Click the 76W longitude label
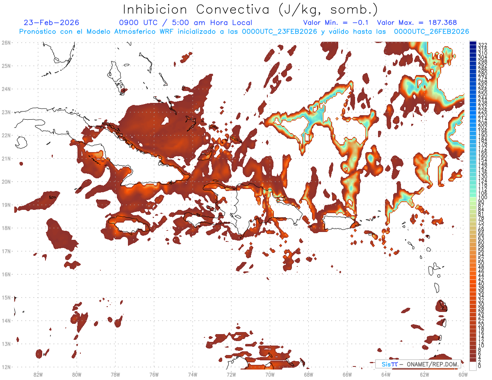The height and width of the screenshot is (380, 492). coord(154,374)
